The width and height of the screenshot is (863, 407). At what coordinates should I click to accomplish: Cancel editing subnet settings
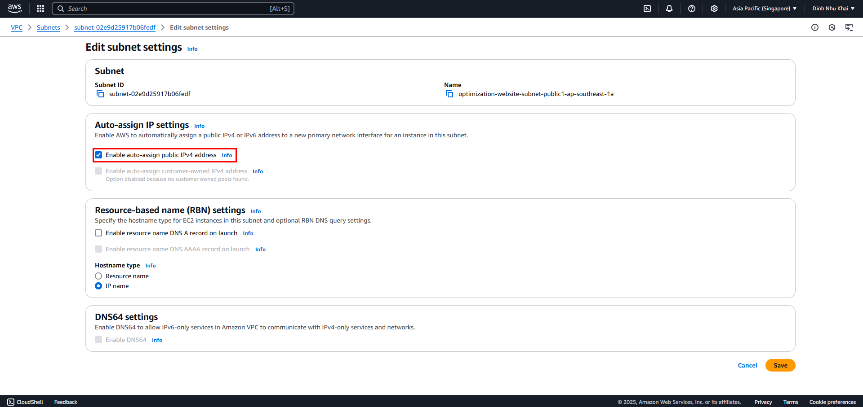click(x=747, y=365)
